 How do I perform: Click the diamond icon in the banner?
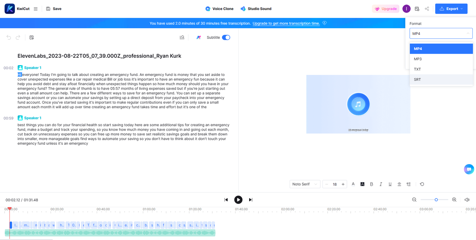(x=325, y=23)
